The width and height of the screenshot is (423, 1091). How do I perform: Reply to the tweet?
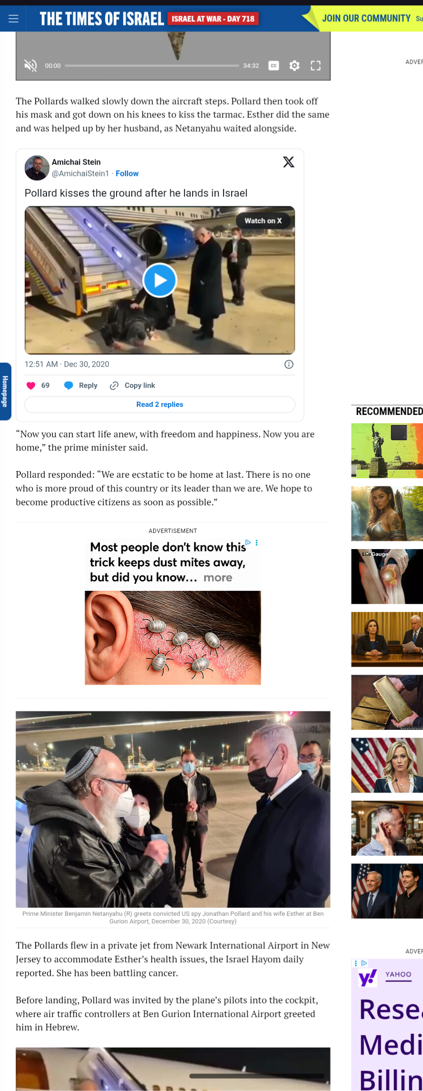tap(81, 385)
